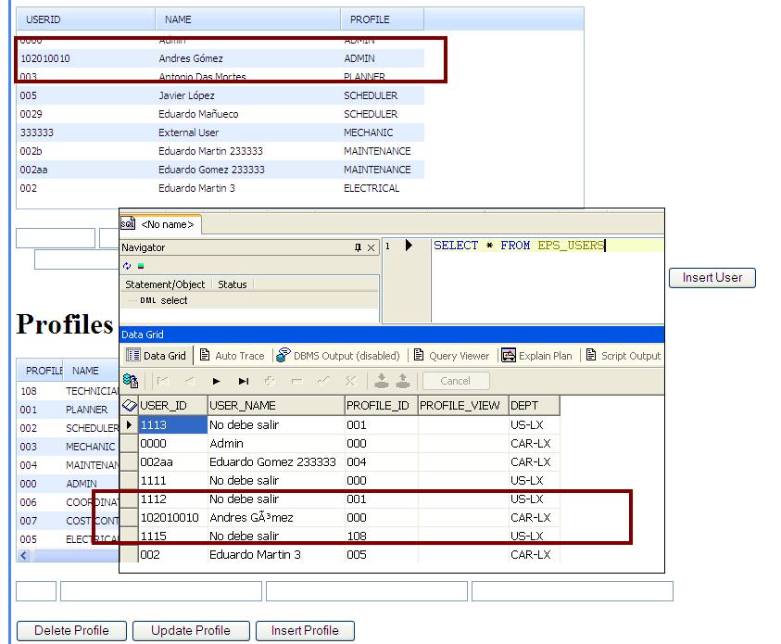
Task: Select profile row 001 PLANNER
Action: click(x=68, y=410)
